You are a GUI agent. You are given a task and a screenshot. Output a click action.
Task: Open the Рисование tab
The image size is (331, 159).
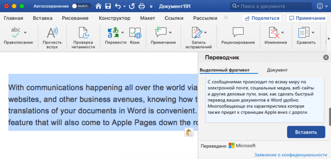(x=75, y=18)
